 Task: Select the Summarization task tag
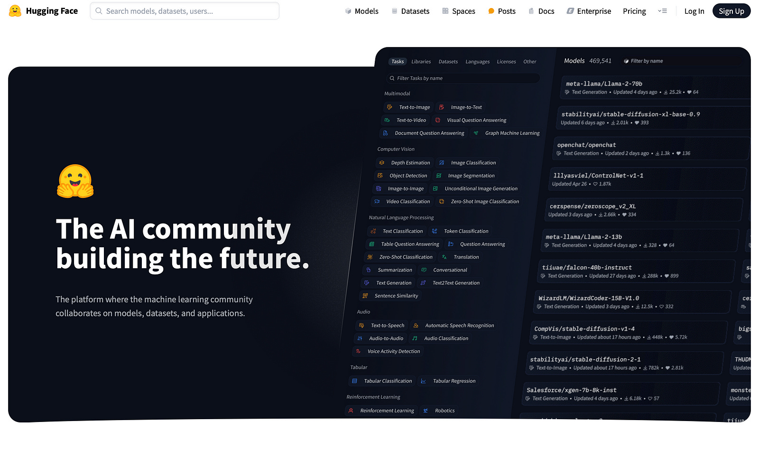[x=389, y=270]
